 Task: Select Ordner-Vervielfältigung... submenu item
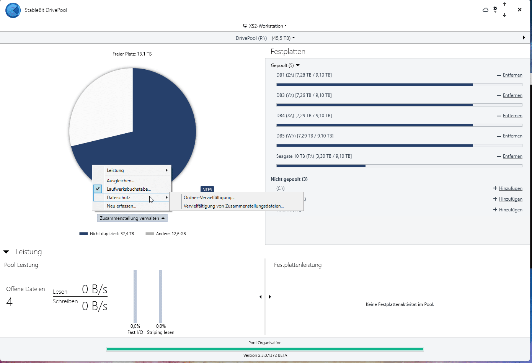pyautogui.click(x=209, y=198)
